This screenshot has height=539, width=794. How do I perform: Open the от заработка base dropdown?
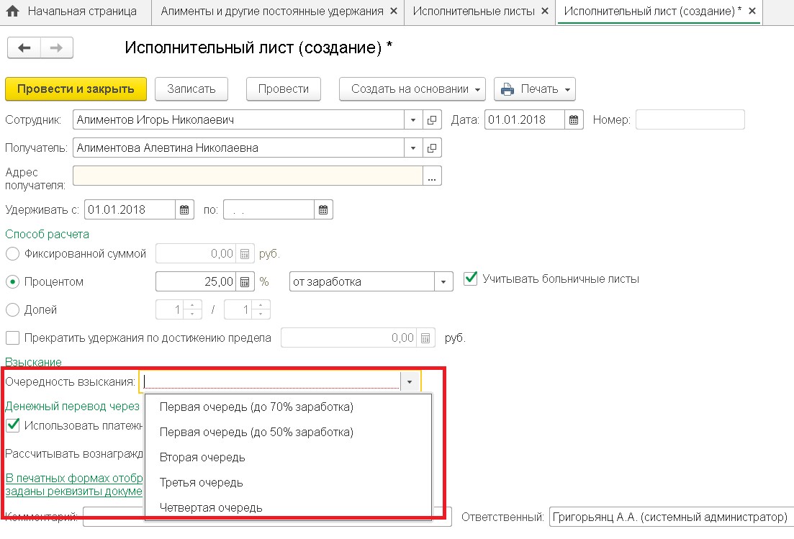(x=443, y=282)
